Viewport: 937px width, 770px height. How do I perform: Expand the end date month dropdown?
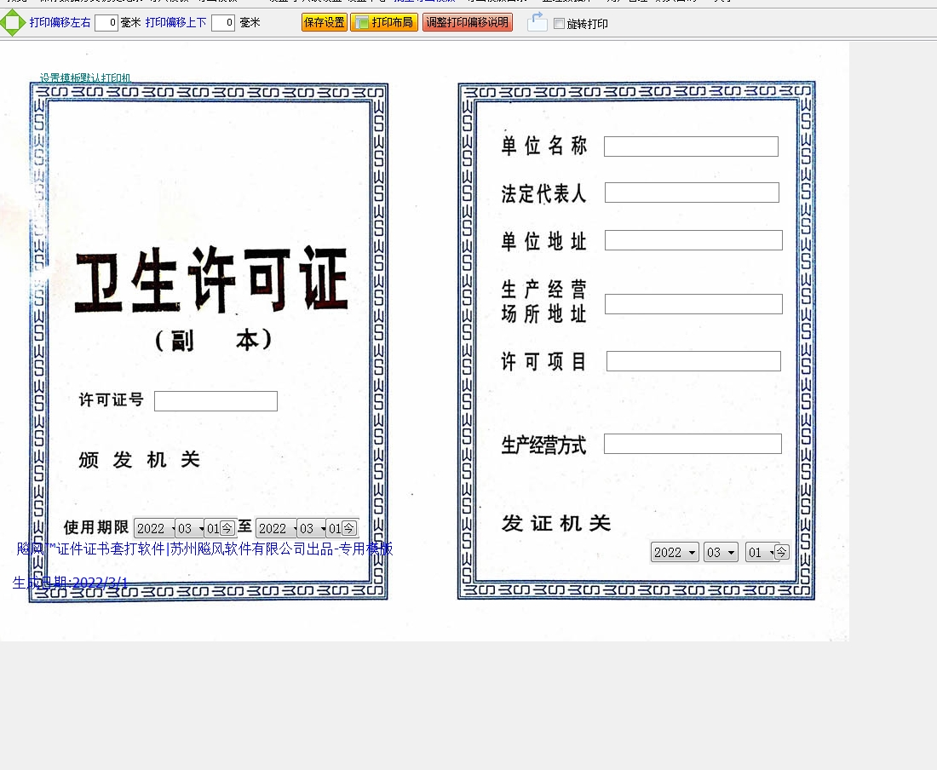(311, 528)
